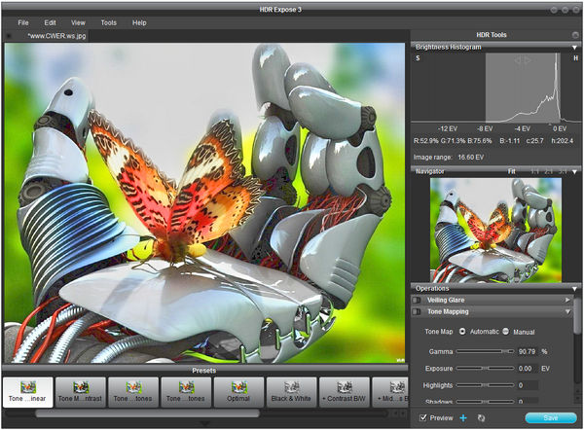The height and width of the screenshot is (430, 584).
Task: Click the Save button
Action: [550, 417]
